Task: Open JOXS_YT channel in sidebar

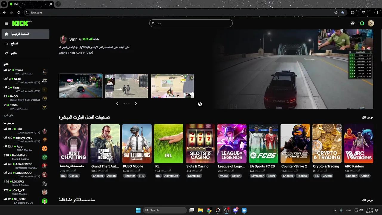Action: tap(25, 192)
